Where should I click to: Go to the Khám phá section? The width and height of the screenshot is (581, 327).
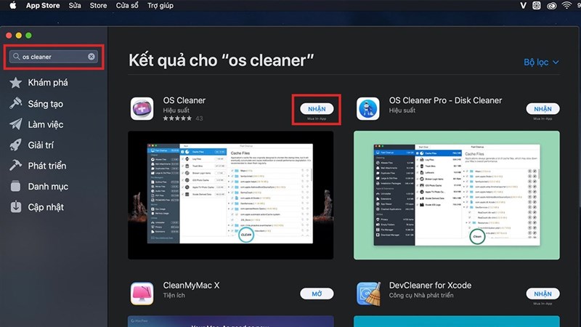(48, 83)
